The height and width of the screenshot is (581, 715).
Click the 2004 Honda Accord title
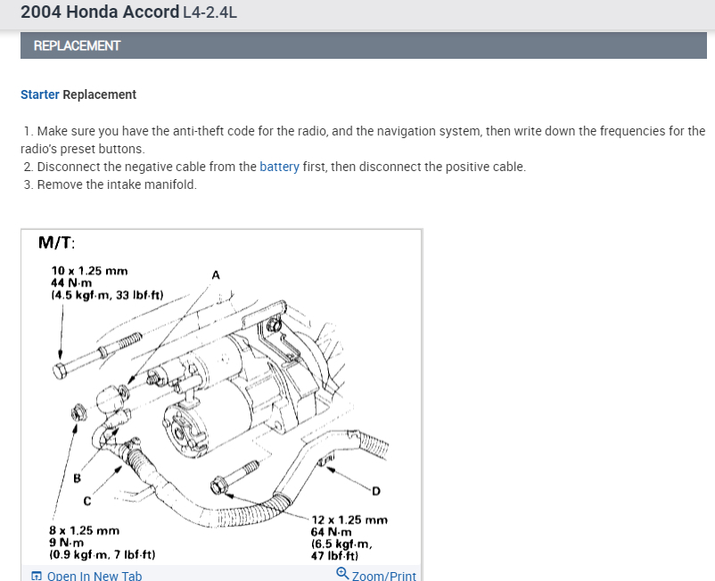click(100, 12)
